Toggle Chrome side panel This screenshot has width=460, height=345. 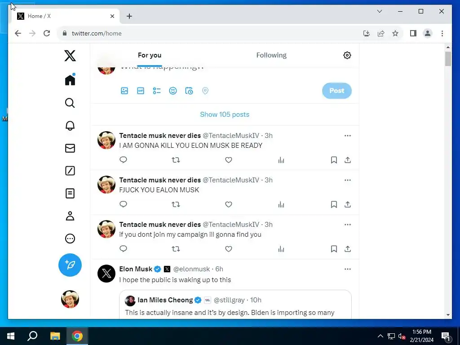click(413, 33)
